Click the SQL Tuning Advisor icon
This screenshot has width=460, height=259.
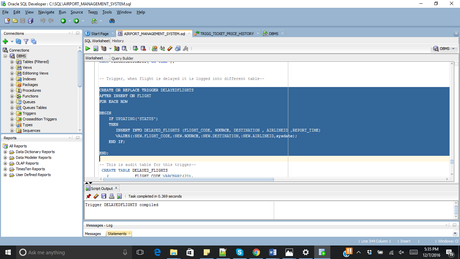click(x=125, y=49)
